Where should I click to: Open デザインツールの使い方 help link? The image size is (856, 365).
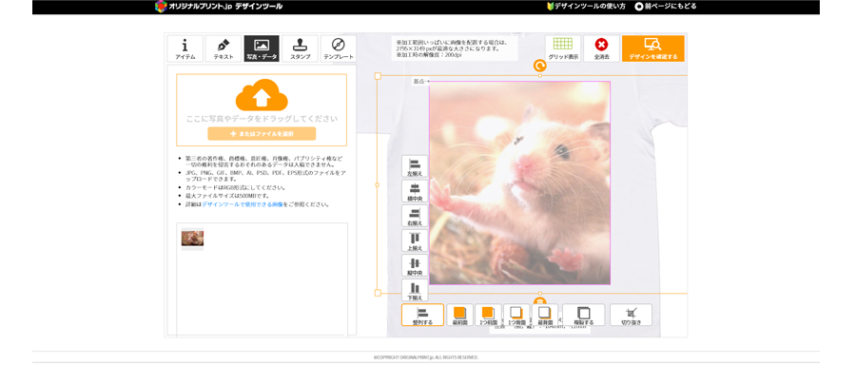pos(586,7)
